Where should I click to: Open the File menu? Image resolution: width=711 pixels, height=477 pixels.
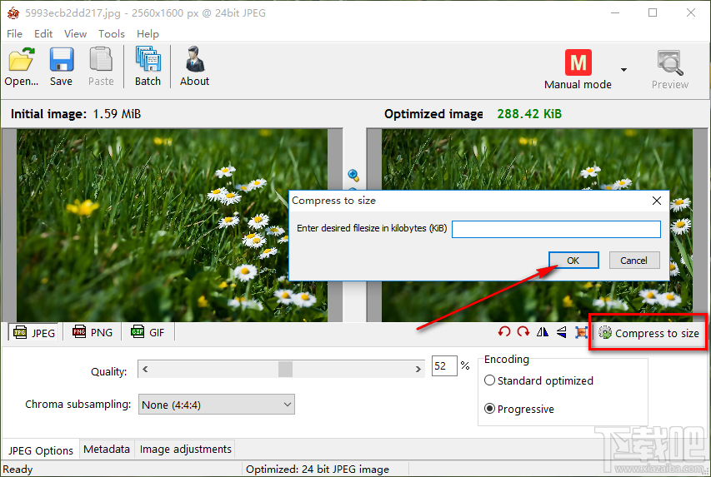[14, 34]
